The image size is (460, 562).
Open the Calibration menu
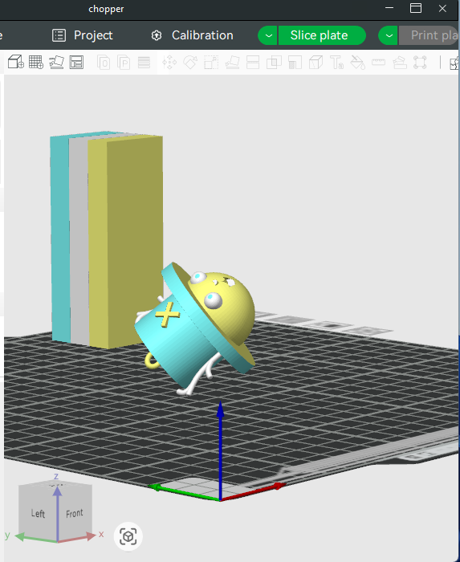coord(192,35)
